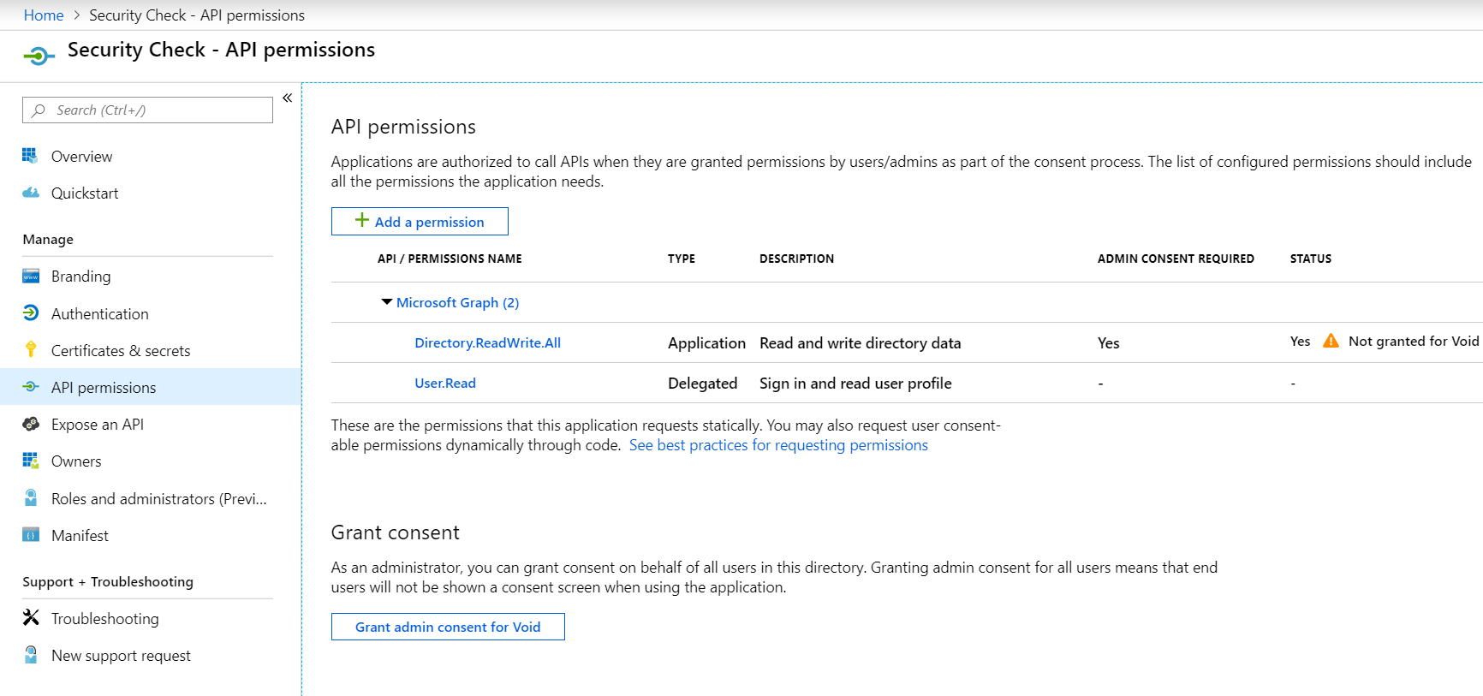Open the Directory.ReadWrite.All permission
The image size is (1483, 696).
click(488, 342)
